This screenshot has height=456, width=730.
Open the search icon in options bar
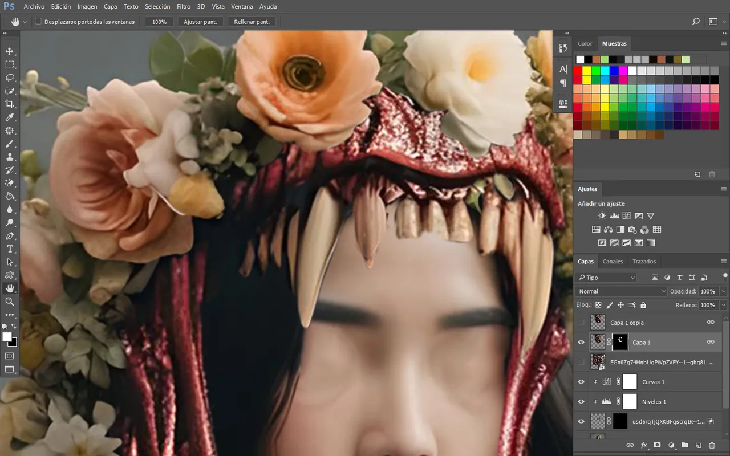click(696, 22)
